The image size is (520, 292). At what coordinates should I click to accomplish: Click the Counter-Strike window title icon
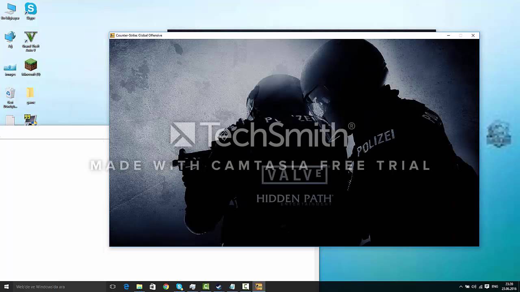point(113,35)
